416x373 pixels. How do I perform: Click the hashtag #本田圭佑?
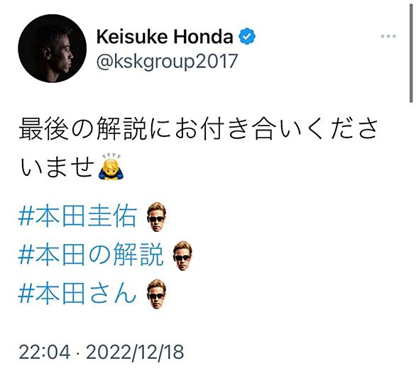77,217
